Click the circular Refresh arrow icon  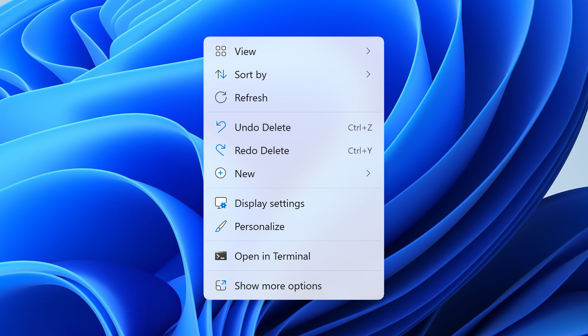pyautogui.click(x=220, y=98)
